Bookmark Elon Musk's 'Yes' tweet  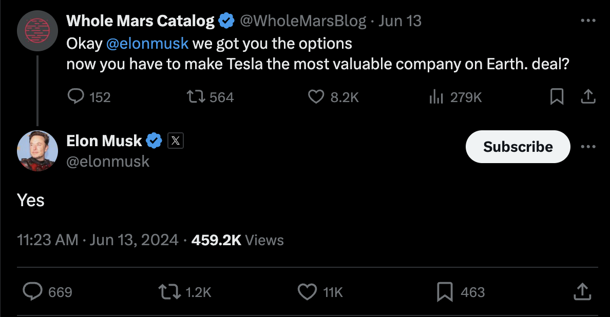click(444, 292)
